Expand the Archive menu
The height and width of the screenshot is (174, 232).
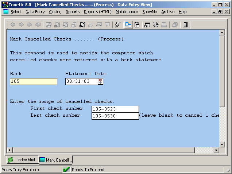168,12
